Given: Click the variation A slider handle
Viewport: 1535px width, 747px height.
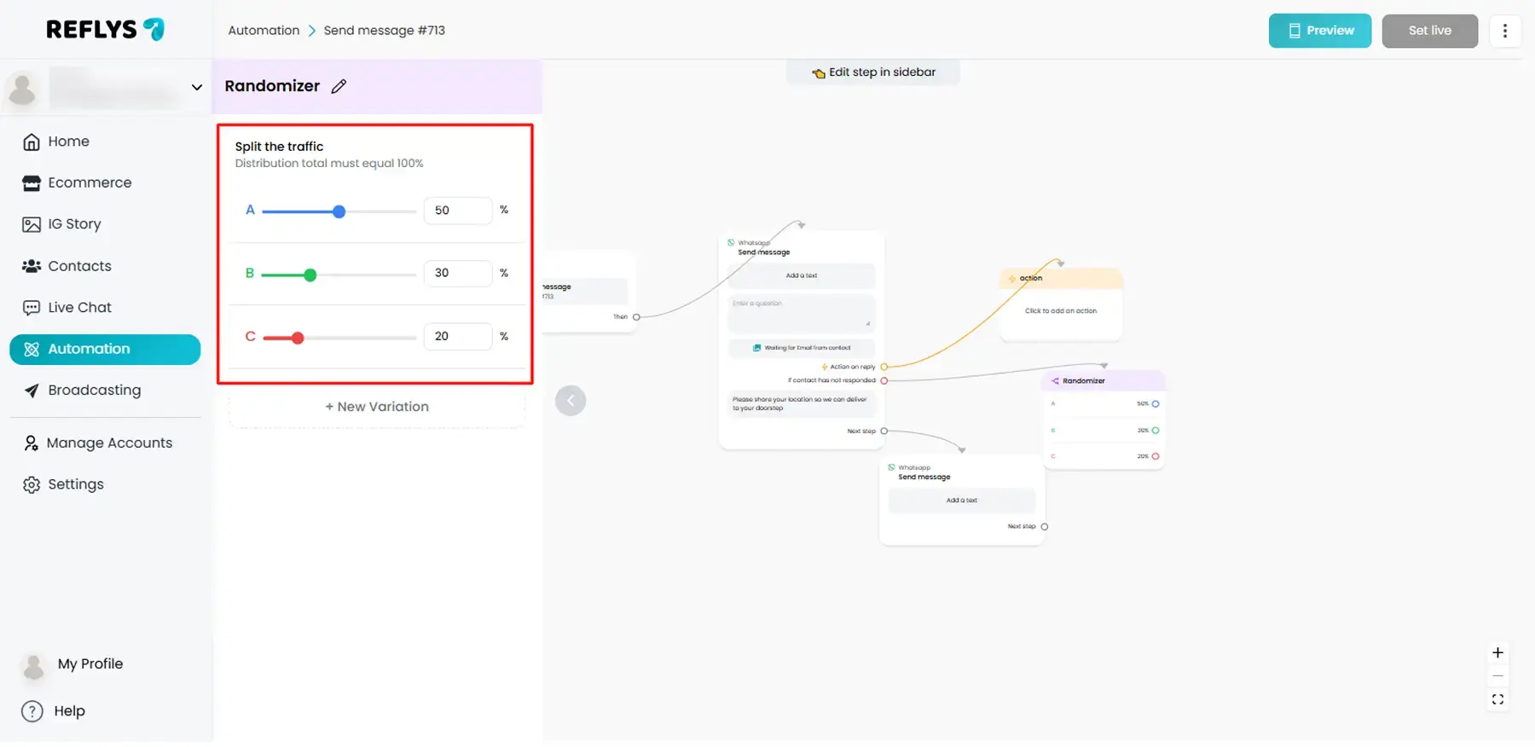Looking at the screenshot, I should [339, 211].
